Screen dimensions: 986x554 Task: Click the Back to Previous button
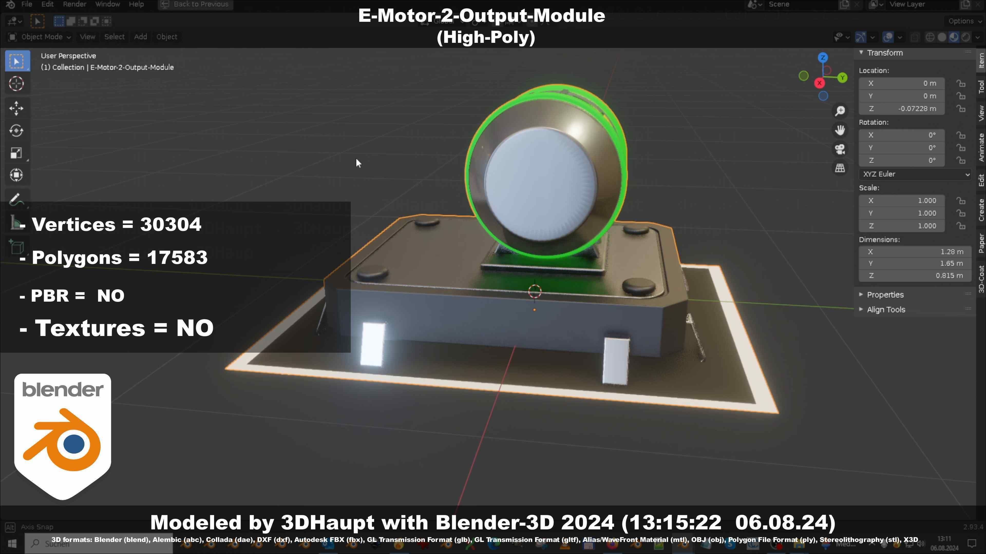195,5
